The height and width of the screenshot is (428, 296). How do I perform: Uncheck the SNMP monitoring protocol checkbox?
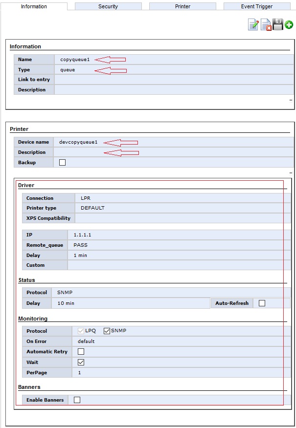tap(107, 331)
